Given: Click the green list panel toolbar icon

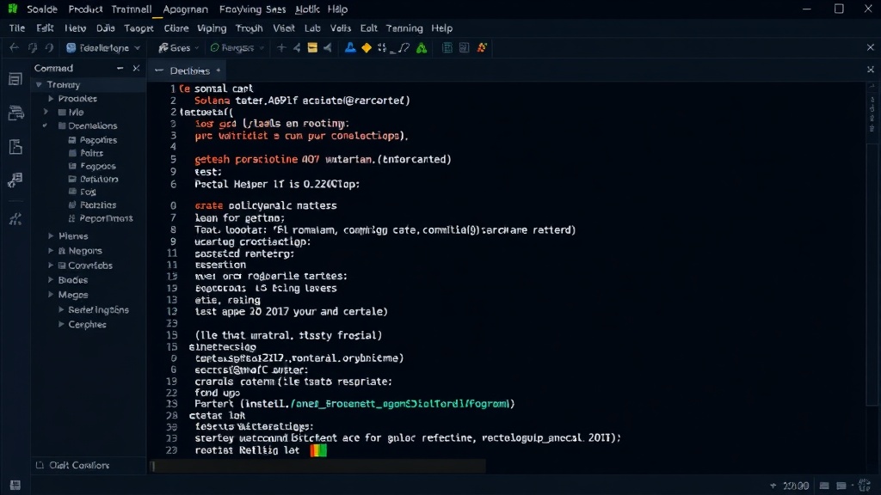Looking at the screenshot, I should pyautogui.click(x=447, y=48).
